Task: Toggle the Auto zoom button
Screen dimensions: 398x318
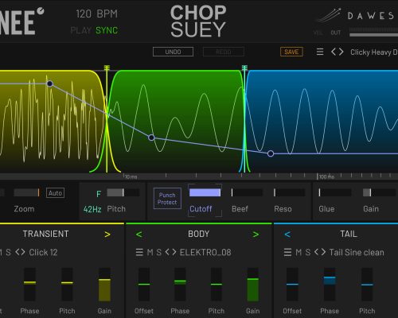Action: [55, 193]
